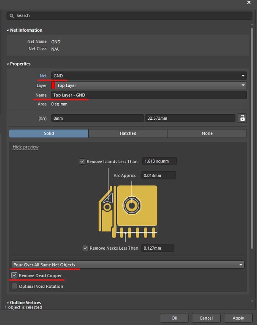Focus the Search input field

pos(130,16)
